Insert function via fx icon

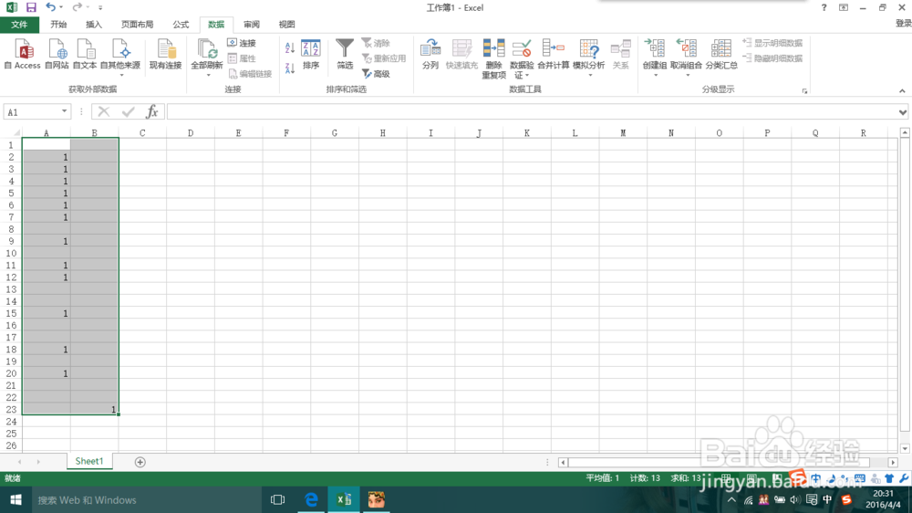pyautogui.click(x=151, y=111)
